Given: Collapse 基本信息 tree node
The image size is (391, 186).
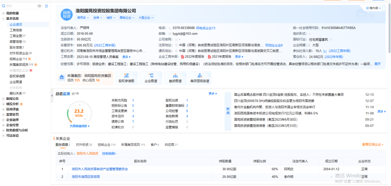Looking at the screenshot, I should 3,18.
